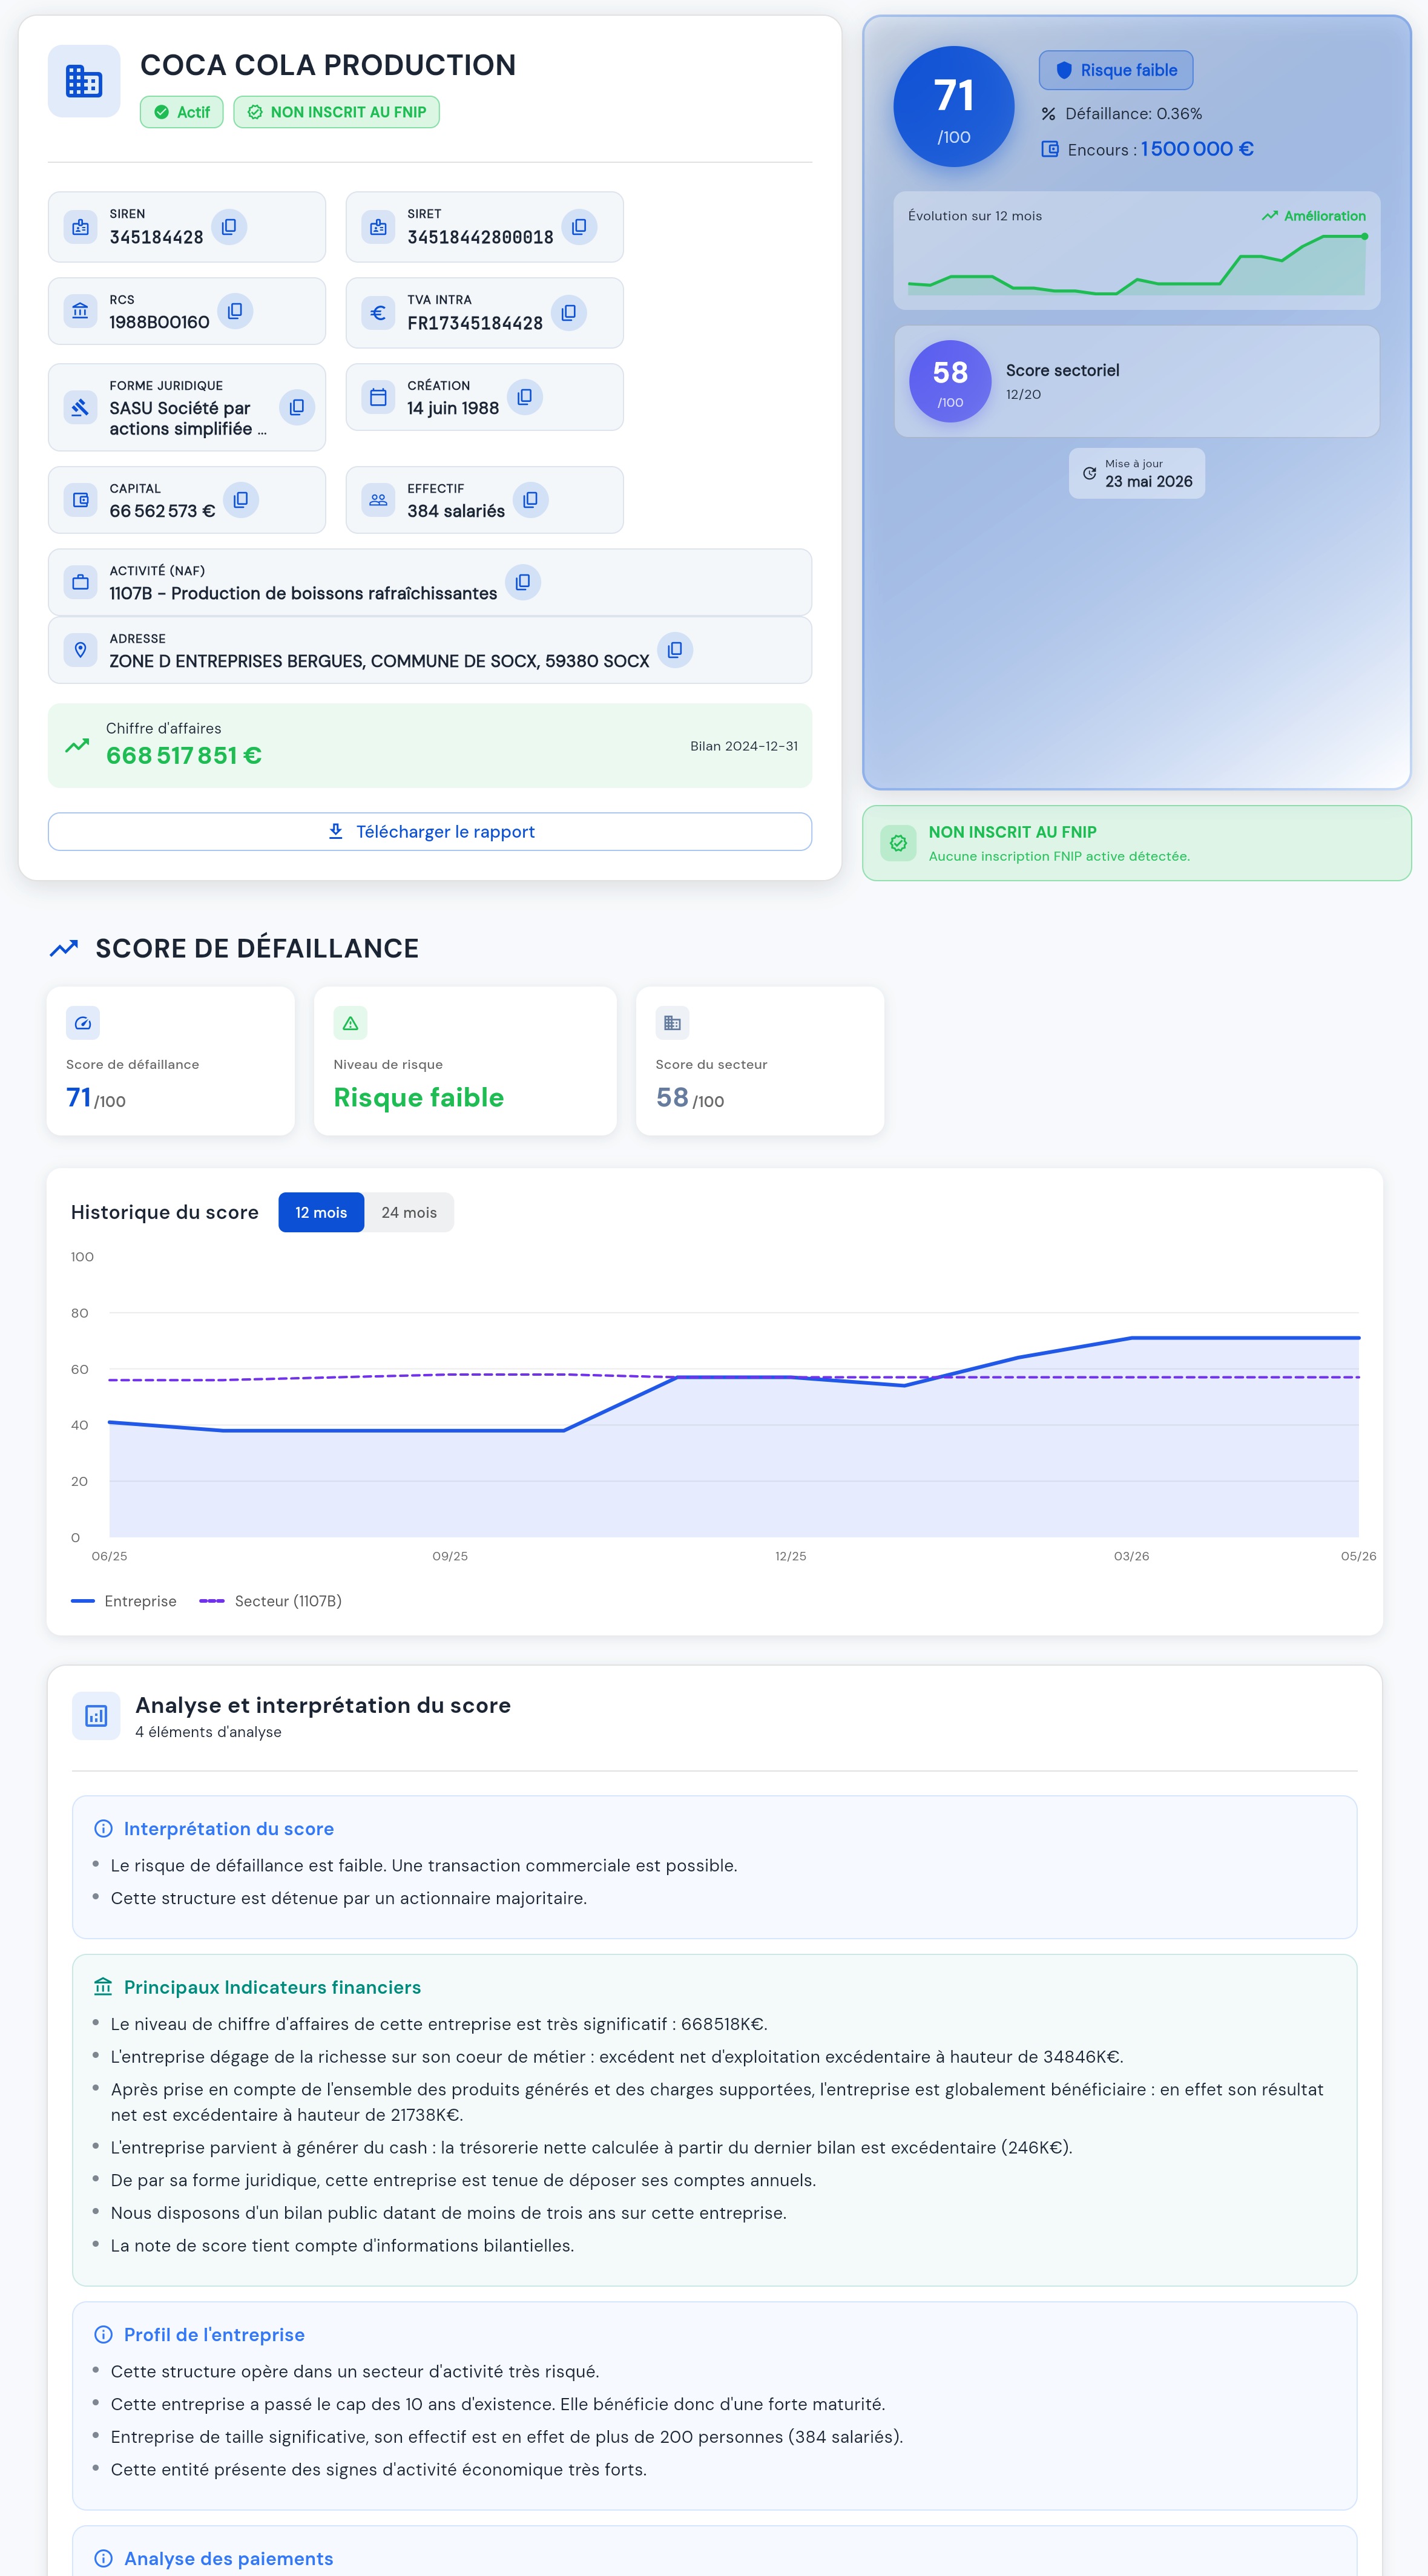The height and width of the screenshot is (2576, 1428).
Task: Select the 12 mois history tab
Action: tap(321, 1212)
